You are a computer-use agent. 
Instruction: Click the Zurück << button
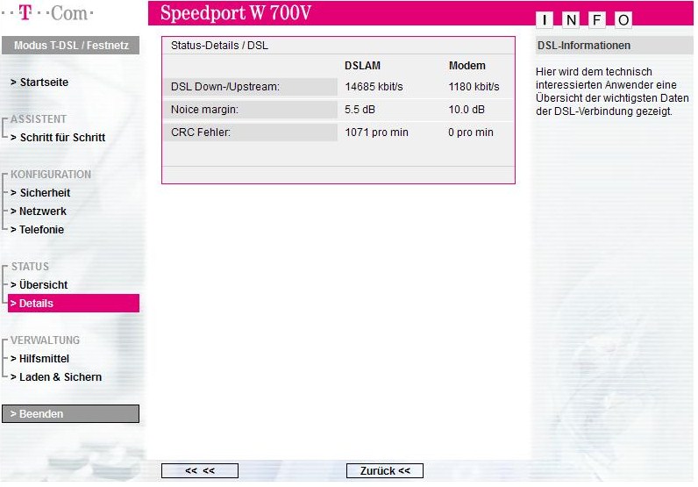coord(385,471)
